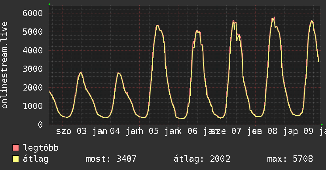Click the 05 date label on x-axis
The width and height of the screenshot is (326, 170).
pos(154,131)
